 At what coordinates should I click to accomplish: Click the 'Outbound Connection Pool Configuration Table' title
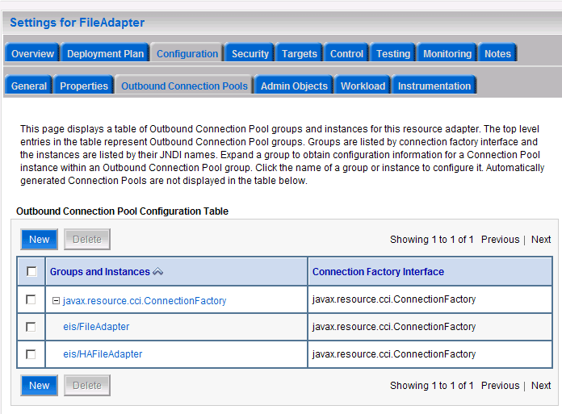coord(122,211)
